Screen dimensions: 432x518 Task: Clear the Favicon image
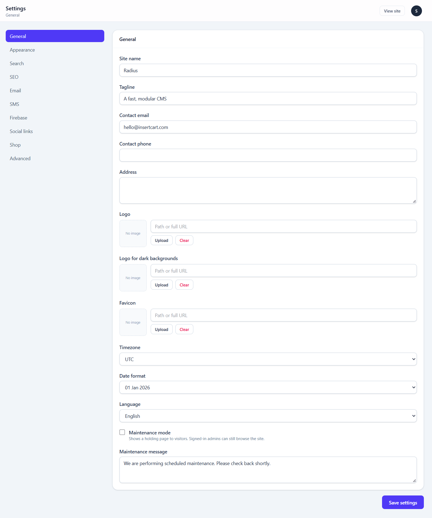pos(184,330)
